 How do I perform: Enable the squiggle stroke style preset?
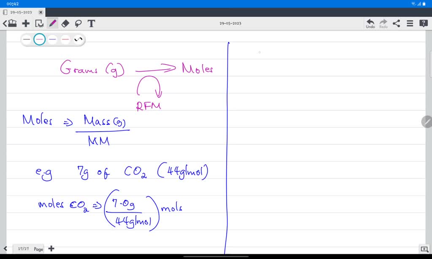coord(78,39)
